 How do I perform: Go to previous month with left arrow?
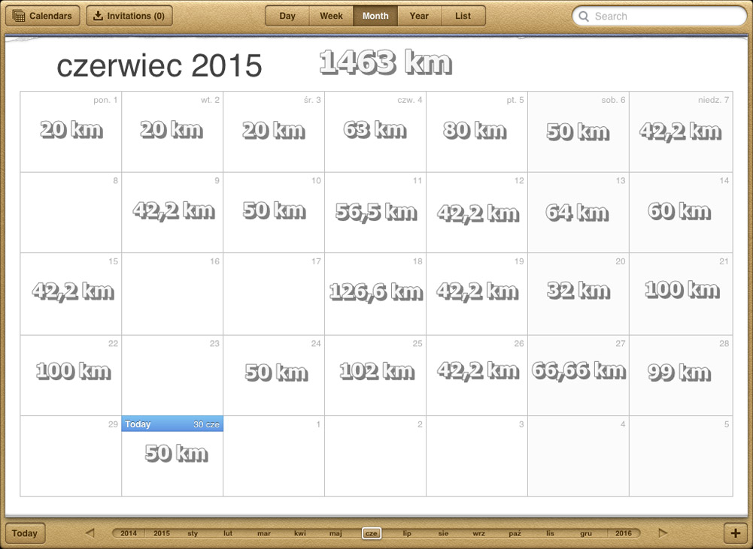(x=90, y=533)
